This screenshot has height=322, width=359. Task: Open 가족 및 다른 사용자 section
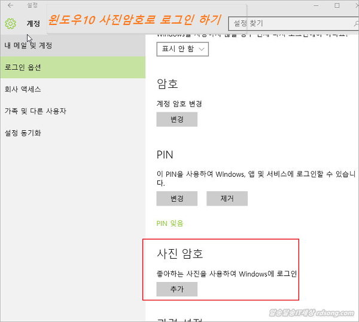pos(72,111)
